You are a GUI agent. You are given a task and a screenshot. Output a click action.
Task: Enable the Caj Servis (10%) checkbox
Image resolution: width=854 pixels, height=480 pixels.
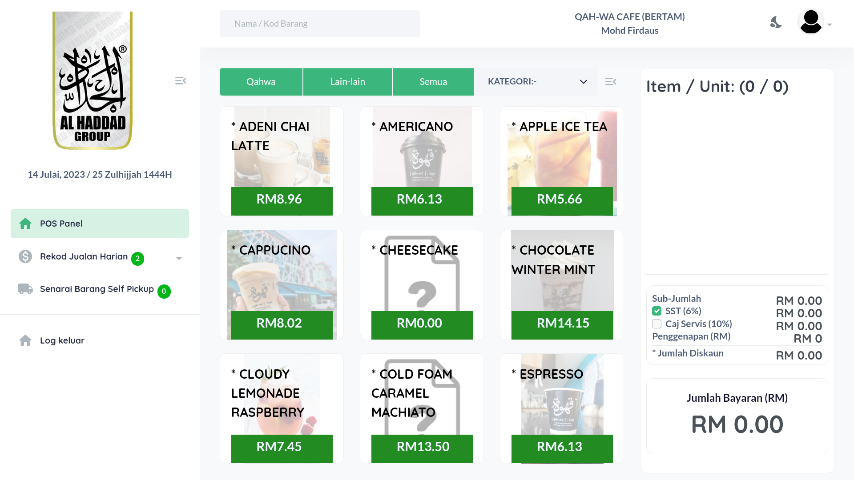click(x=657, y=324)
